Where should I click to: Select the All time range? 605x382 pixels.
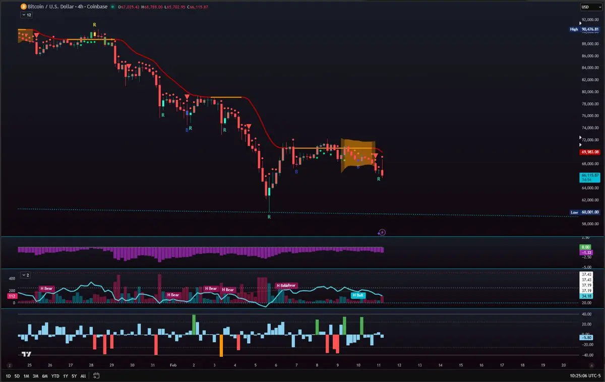point(83,375)
